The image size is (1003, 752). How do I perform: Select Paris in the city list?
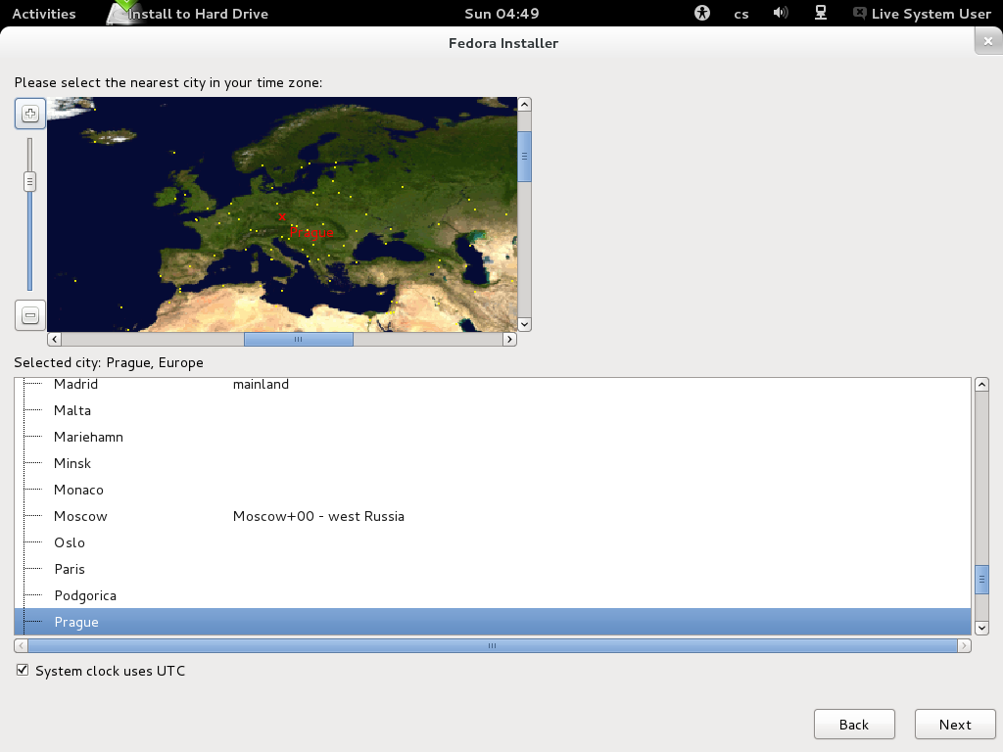coord(493,569)
